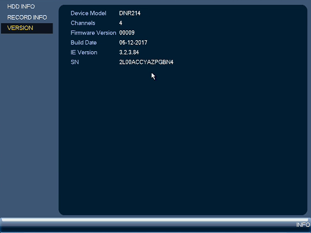Click the Firmware Version label
This screenshot has height=233, width=311.
(x=93, y=33)
